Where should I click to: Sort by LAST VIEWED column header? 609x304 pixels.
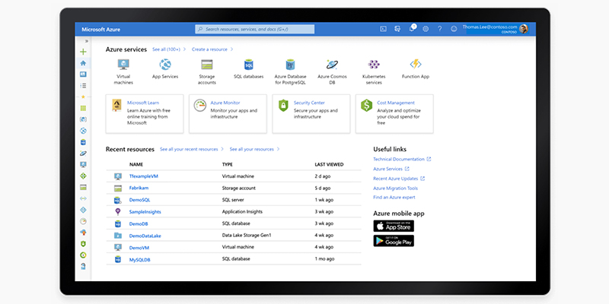(x=329, y=164)
